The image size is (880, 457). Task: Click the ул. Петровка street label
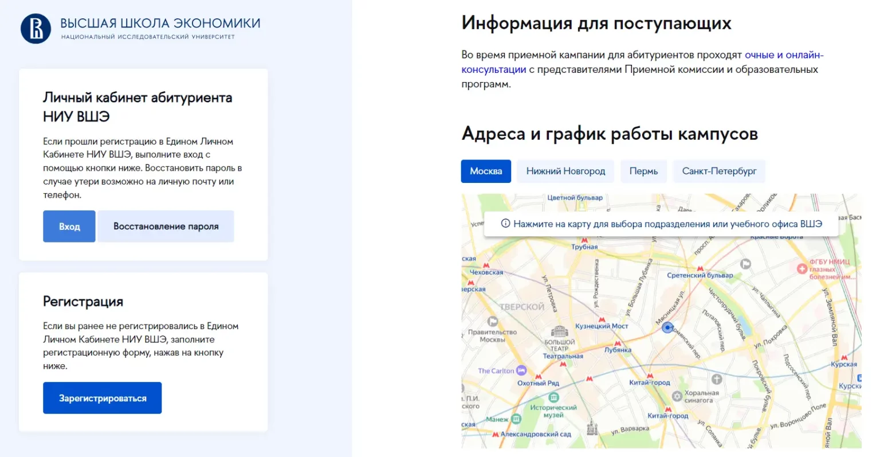[x=549, y=293]
